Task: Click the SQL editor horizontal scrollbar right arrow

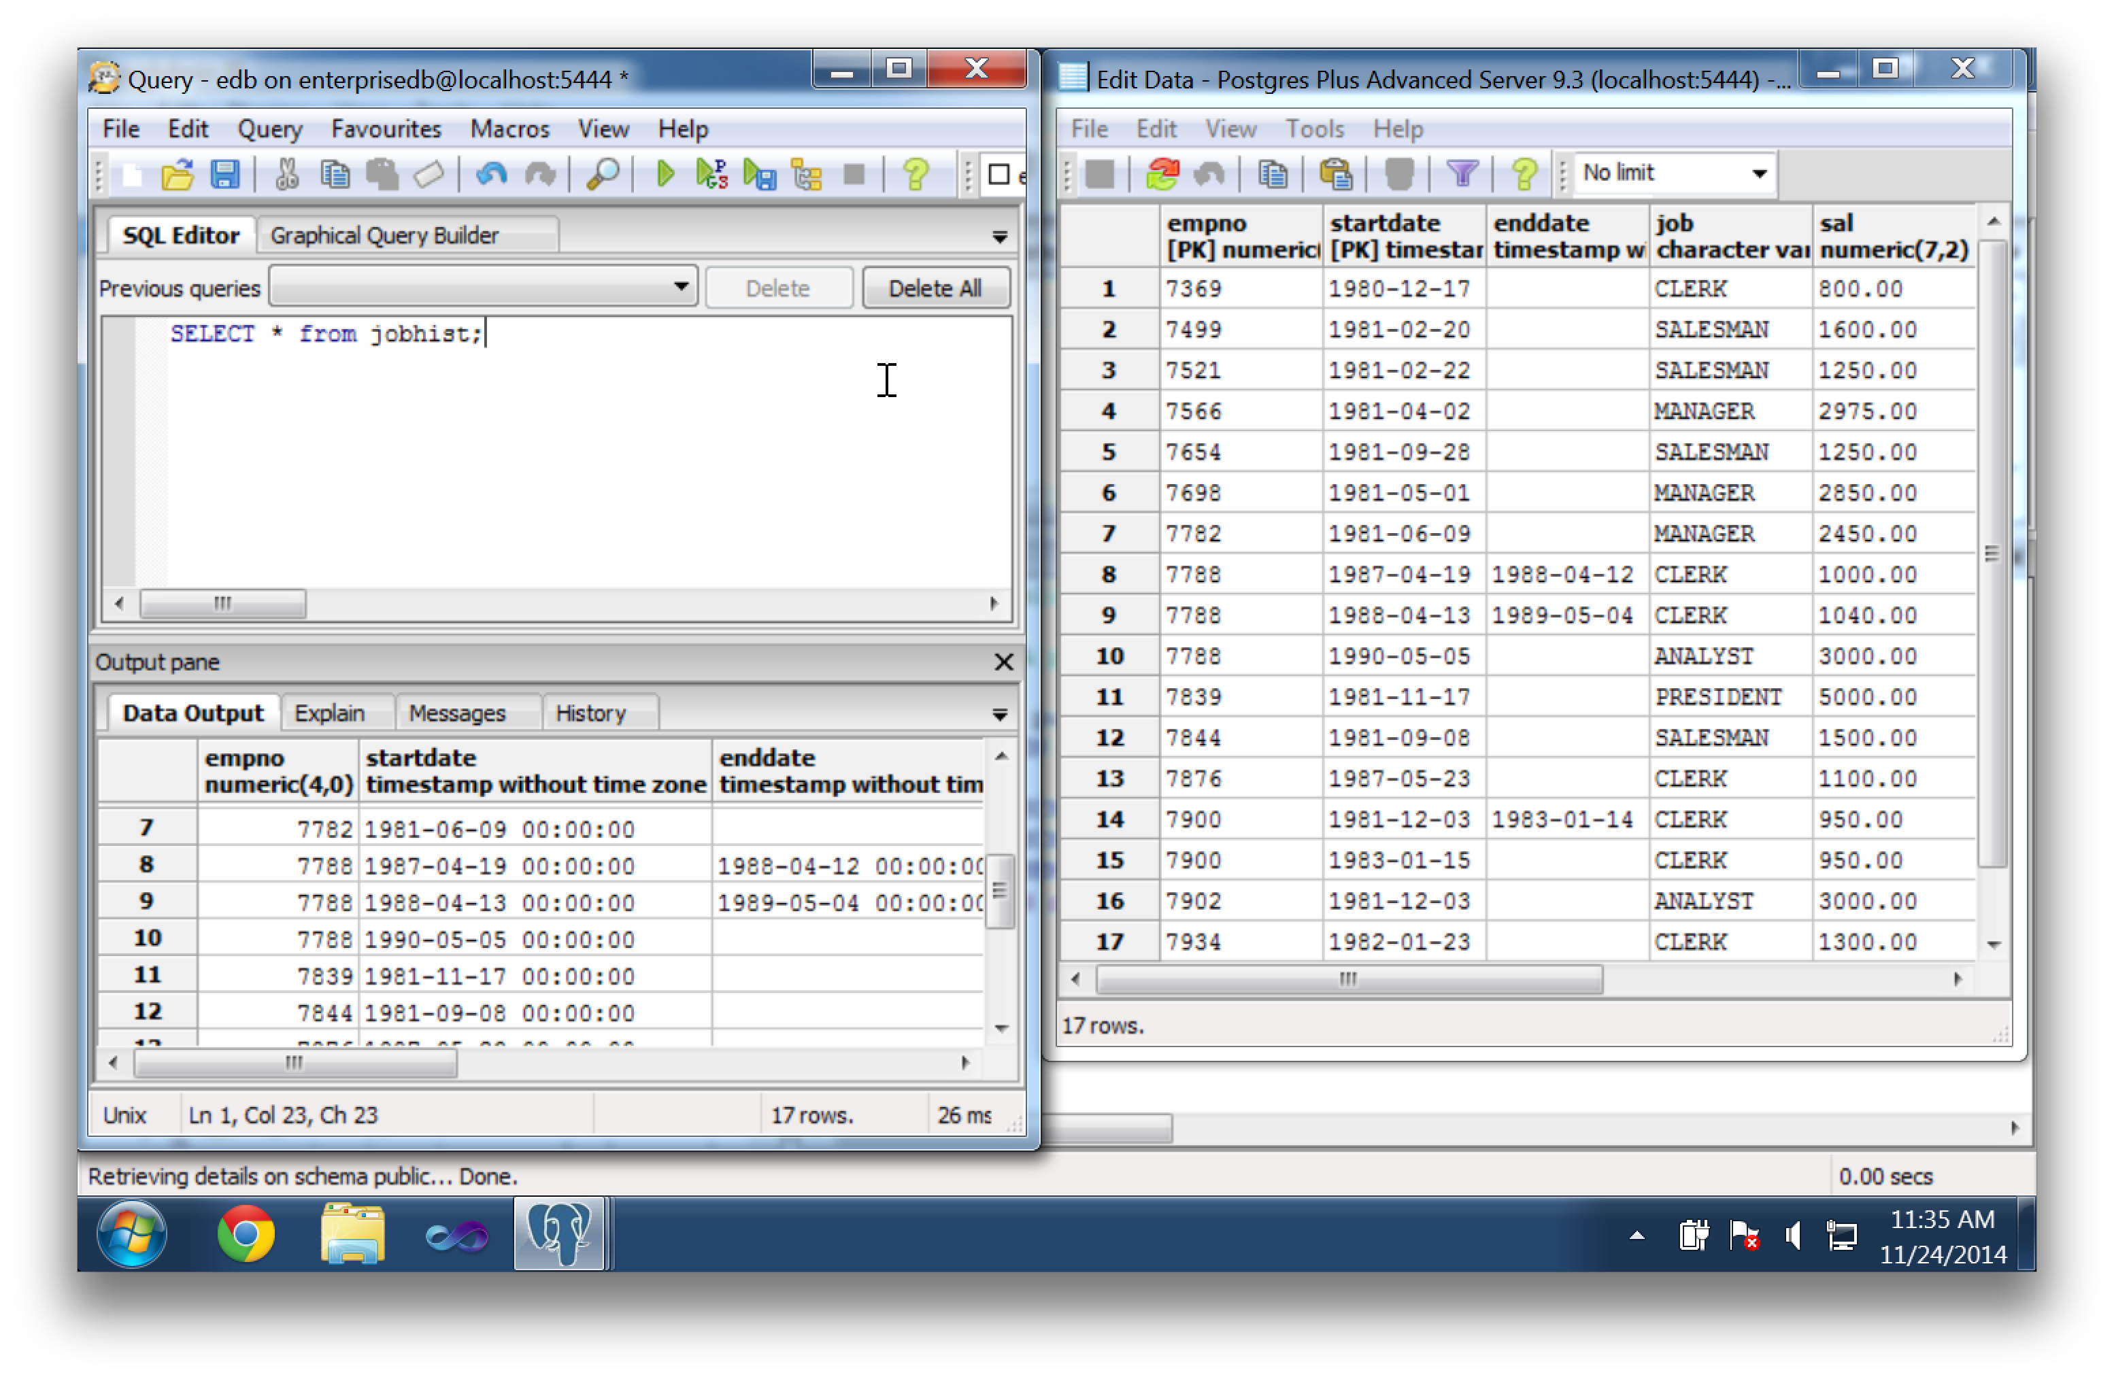Action: click(x=994, y=604)
